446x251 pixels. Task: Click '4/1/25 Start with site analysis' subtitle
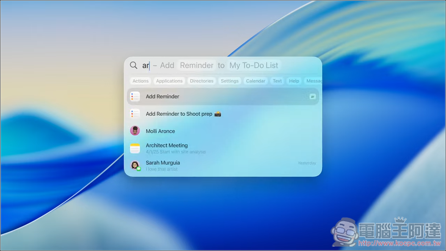tap(176, 152)
